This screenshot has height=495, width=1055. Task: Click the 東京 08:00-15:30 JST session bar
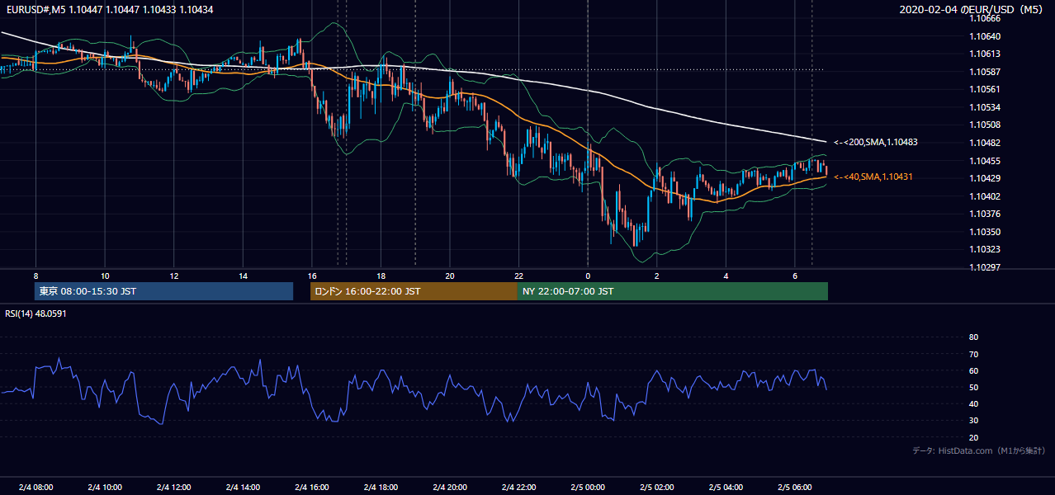[163, 291]
